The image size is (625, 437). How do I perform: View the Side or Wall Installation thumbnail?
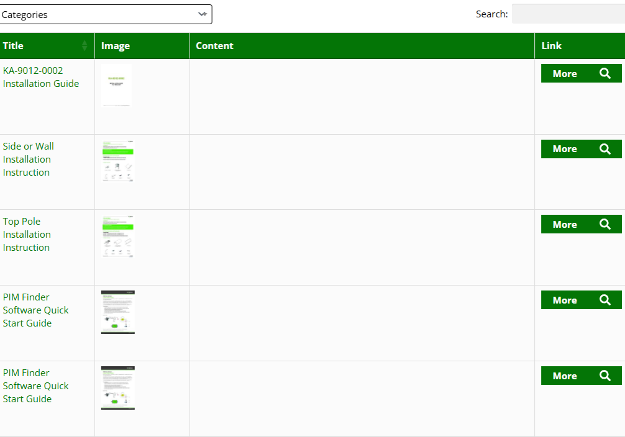(118, 161)
